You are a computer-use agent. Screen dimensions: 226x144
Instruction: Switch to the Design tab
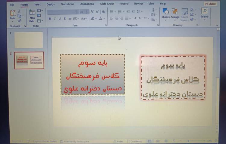coord(51,4)
